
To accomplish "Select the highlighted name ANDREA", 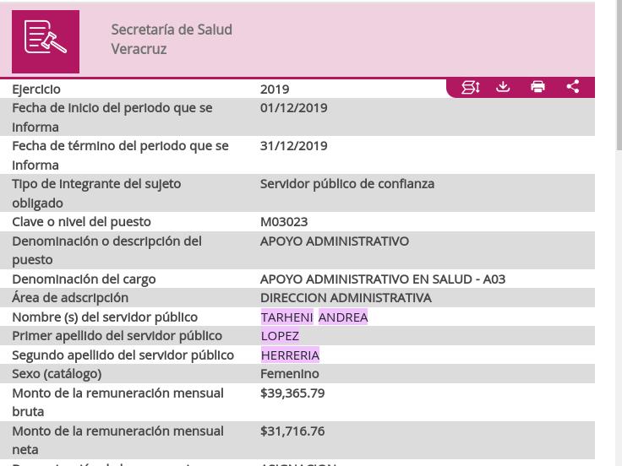I will point(343,317).
